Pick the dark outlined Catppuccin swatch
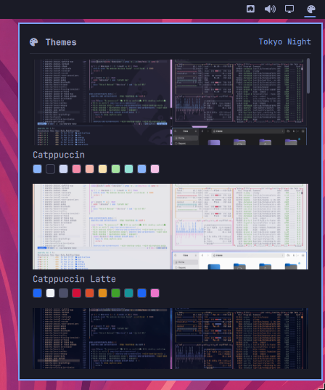The width and height of the screenshot is (325, 390). point(51,169)
